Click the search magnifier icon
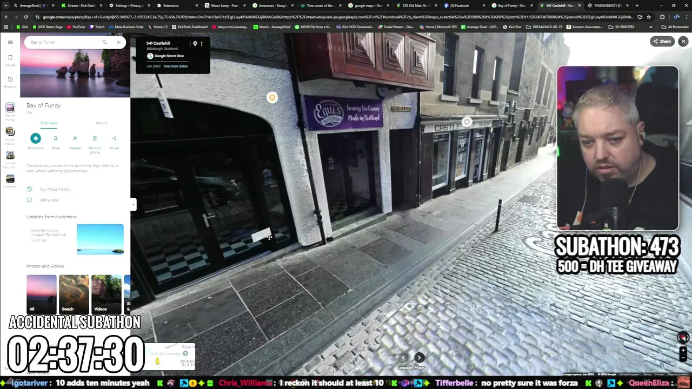692x389 pixels. 104,42
